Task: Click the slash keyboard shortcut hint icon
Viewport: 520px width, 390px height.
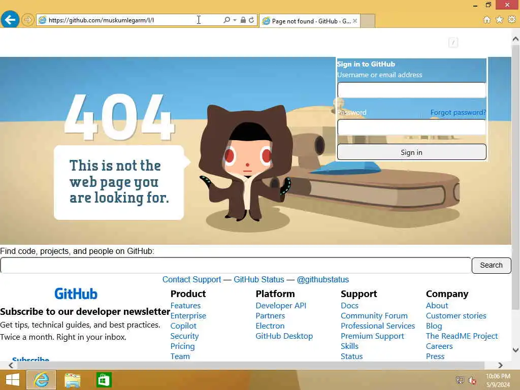Action: point(453,43)
